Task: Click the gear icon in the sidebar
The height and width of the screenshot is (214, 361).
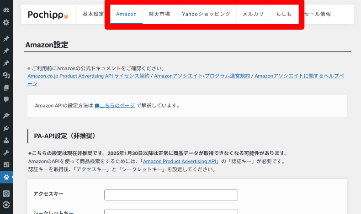Action: (x=6, y=22)
